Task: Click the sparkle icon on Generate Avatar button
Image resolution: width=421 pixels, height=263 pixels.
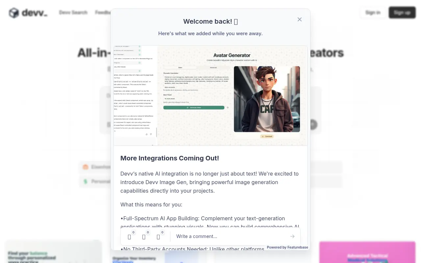Action: pos(187,108)
